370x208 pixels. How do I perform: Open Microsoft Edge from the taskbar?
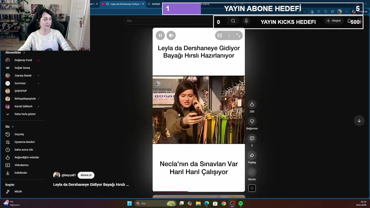coord(207,203)
